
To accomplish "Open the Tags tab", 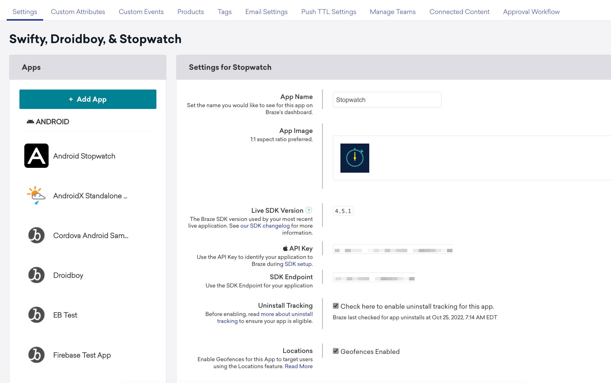I will (225, 12).
